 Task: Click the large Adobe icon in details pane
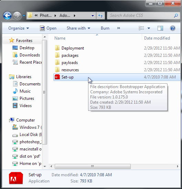pos(16,178)
